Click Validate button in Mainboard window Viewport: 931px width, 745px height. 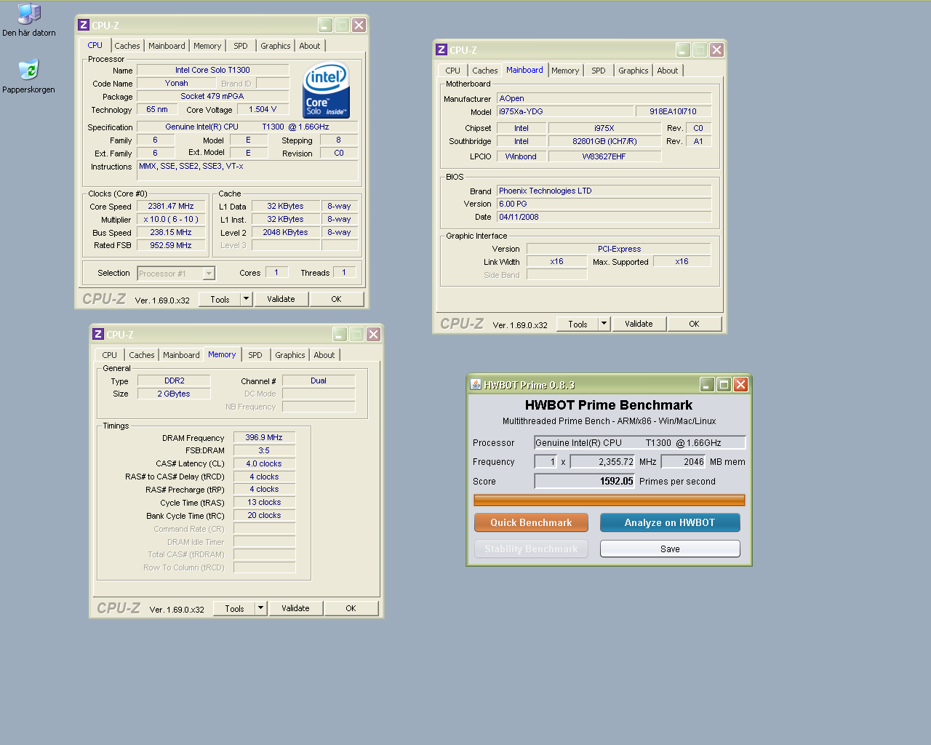[639, 324]
